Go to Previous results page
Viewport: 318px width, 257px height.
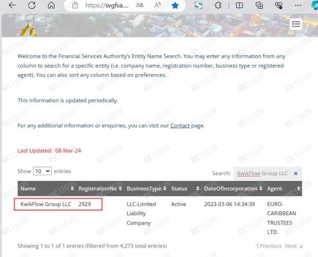pyautogui.click(x=268, y=246)
